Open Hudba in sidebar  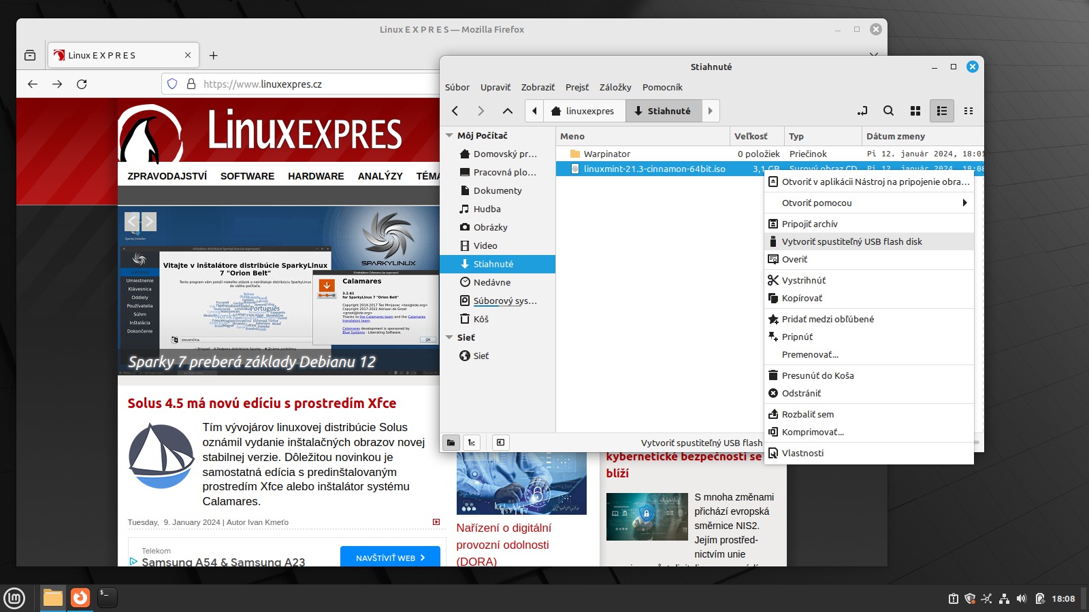[498, 209]
